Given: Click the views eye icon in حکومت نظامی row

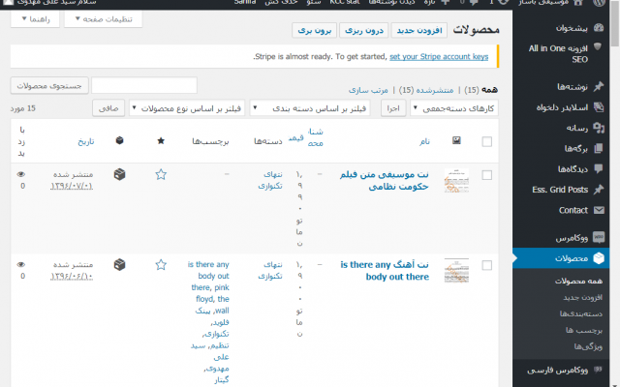Looking at the screenshot, I should (21, 174).
